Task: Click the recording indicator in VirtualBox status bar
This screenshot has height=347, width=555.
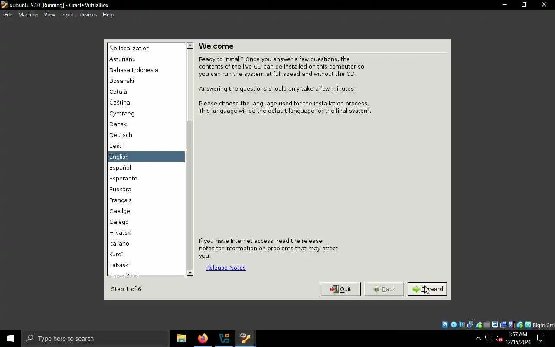Action: [503, 325]
